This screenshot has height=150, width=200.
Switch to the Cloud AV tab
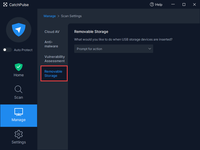[52, 32]
